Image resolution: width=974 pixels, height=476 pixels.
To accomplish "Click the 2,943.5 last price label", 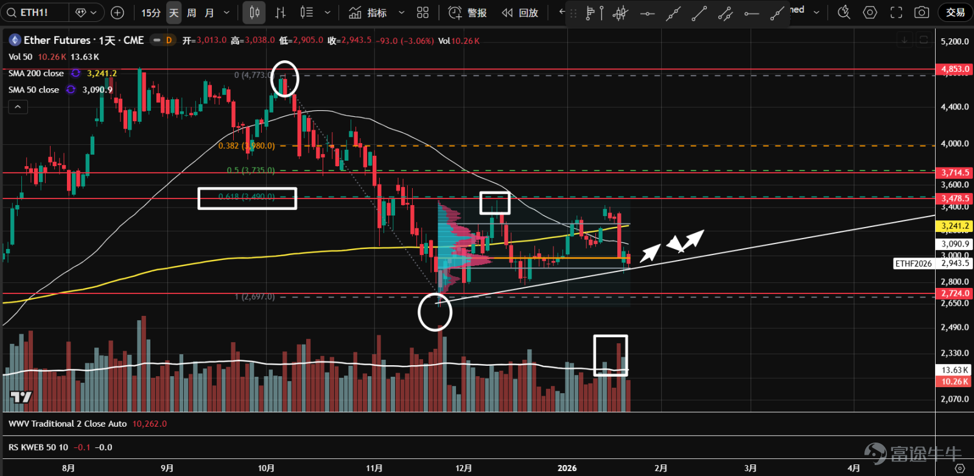I will point(955,264).
